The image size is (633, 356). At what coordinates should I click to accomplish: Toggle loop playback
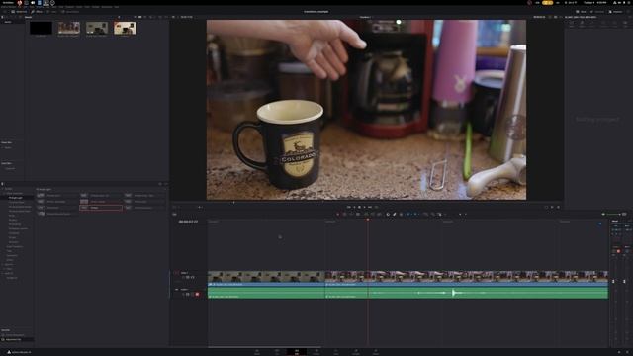coord(376,207)
